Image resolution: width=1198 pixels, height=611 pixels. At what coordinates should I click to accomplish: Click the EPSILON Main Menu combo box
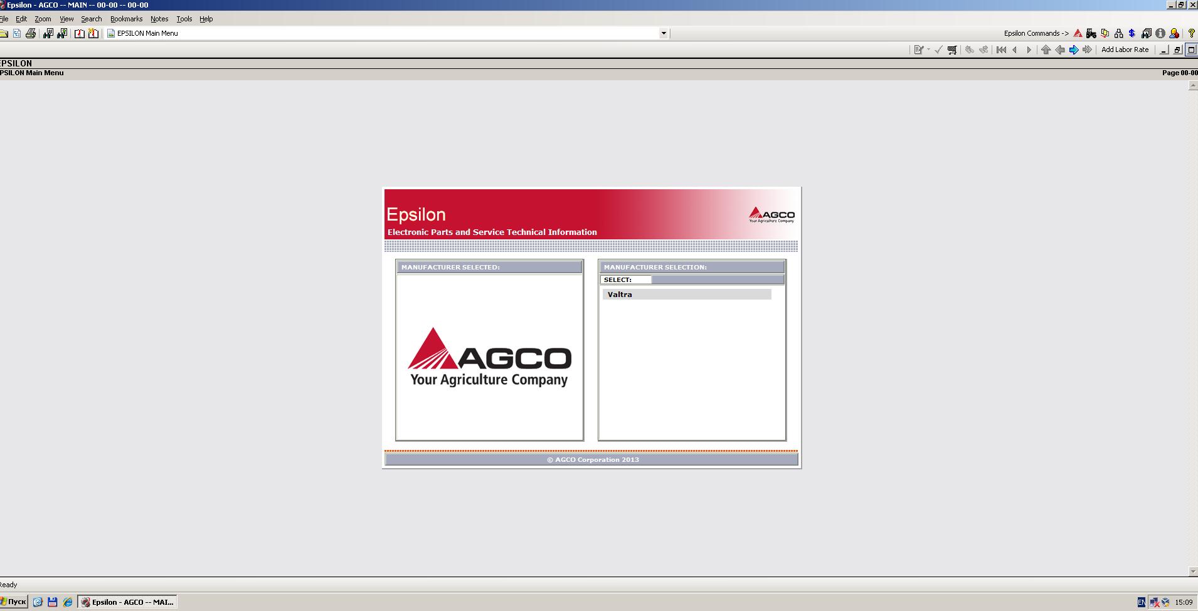387,33
